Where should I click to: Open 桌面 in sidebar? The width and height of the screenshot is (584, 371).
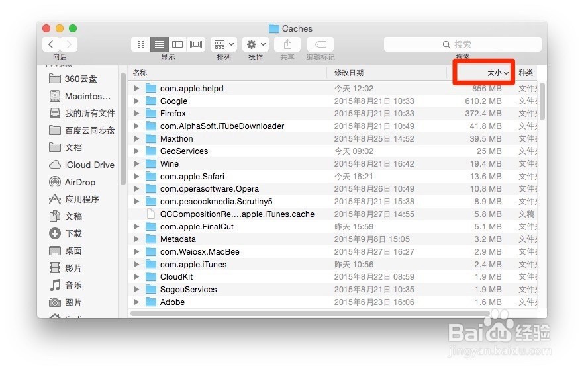66,251
